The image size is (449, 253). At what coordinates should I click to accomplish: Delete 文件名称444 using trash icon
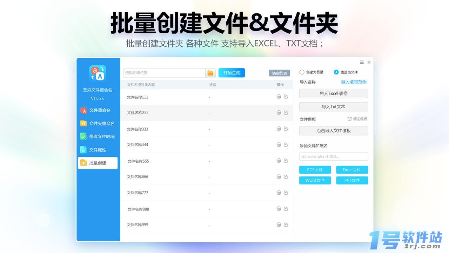point(279,144)
